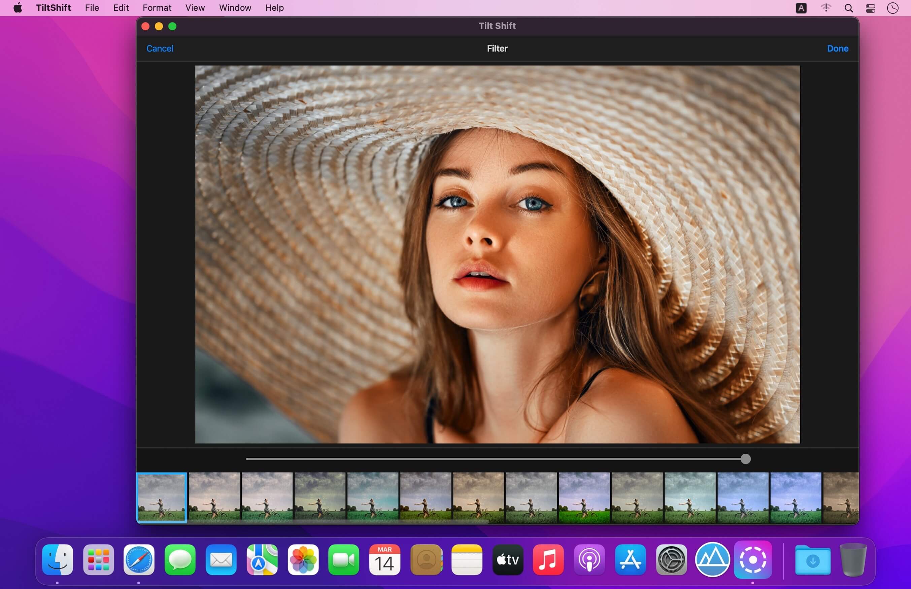
Task: Select the sixth filter thumbnail
Action: click(x=425, y=497)
